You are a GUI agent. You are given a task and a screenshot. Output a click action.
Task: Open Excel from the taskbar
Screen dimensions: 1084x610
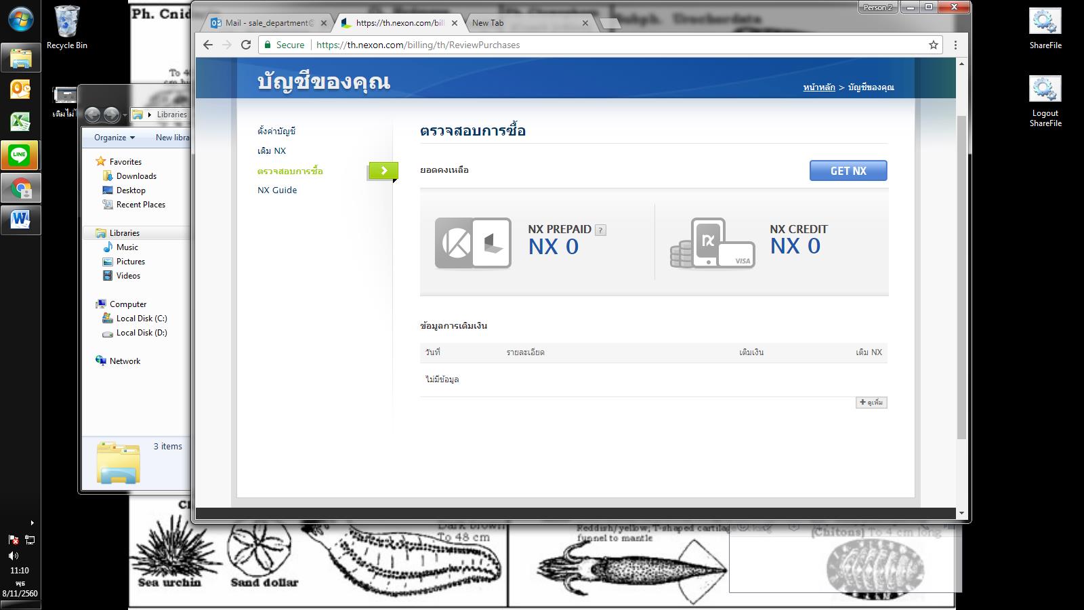pyautogui.click(x=20, y=122)
